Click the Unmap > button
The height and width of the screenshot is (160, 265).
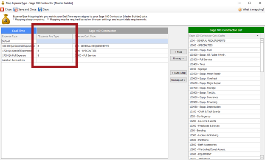178,58
